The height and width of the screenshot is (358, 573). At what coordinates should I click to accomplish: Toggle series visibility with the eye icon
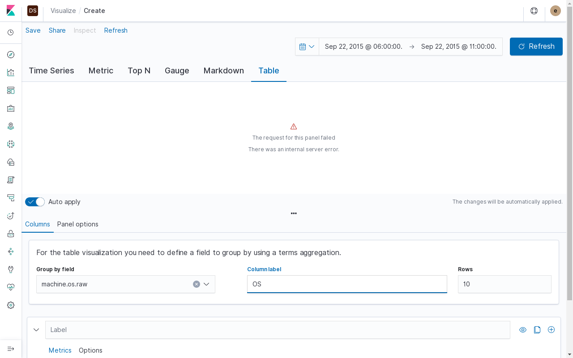[x=522, y=330]
